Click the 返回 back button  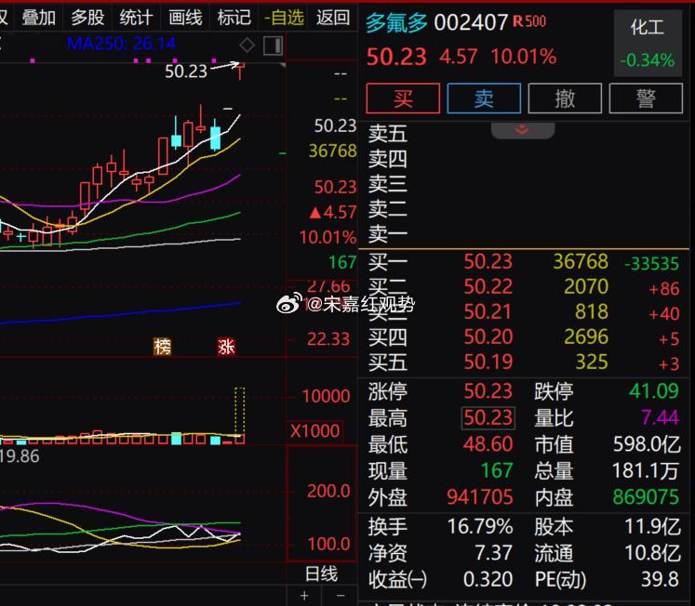pyautogui.click(x=333, y=19)
